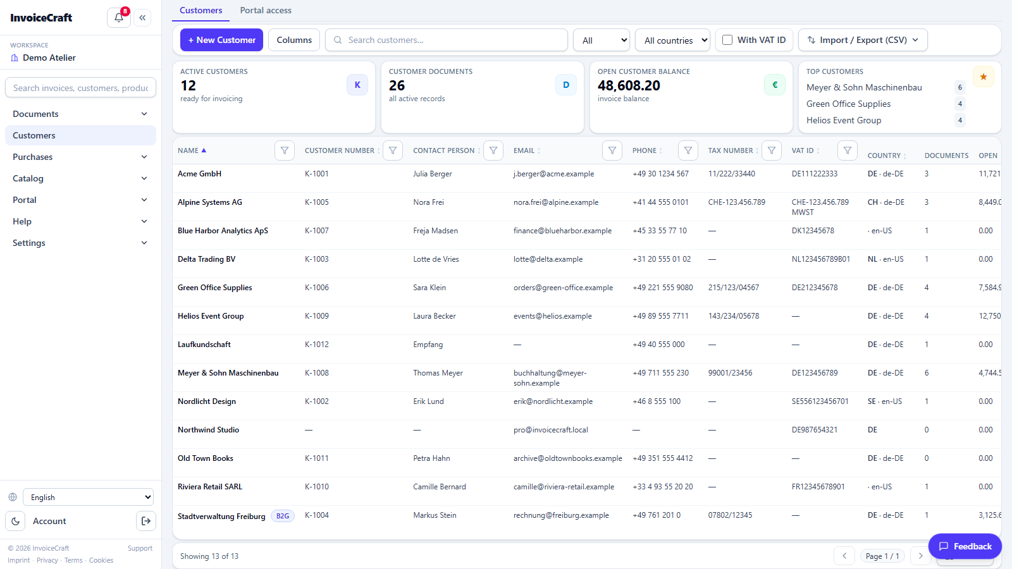Expand the Portal menu section
The image size is (1012, 569).
[x=80, y=200]
